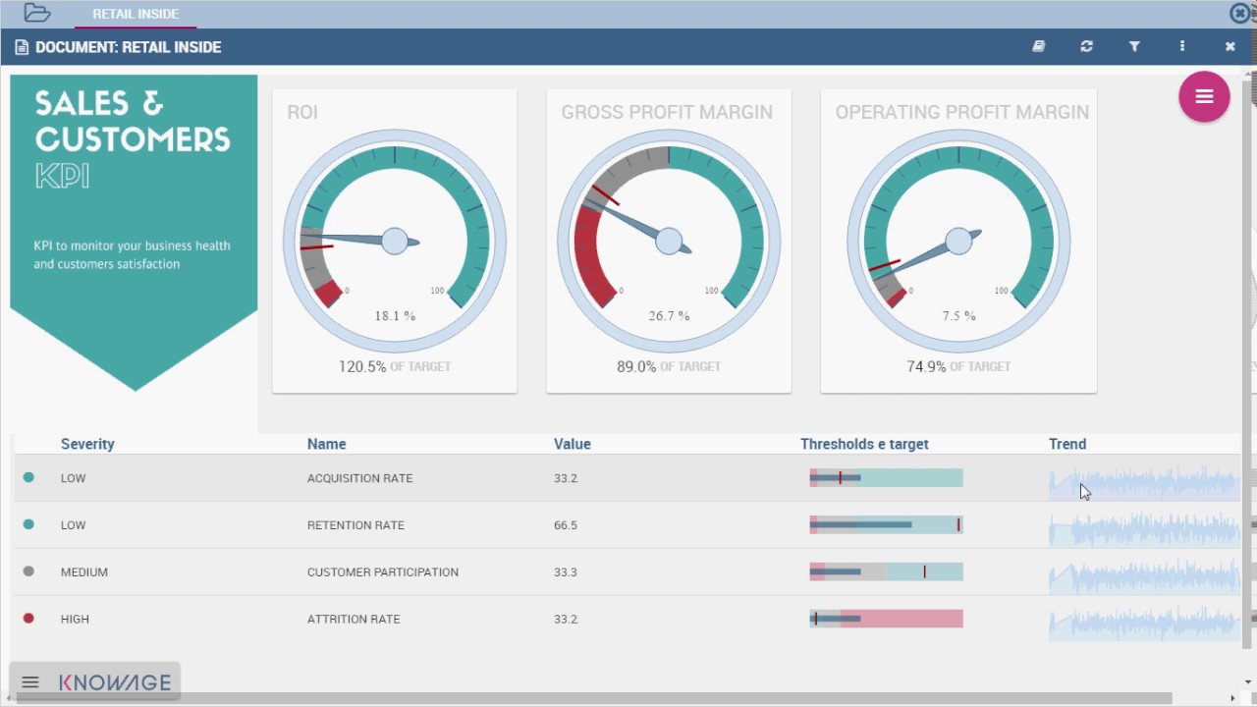This screenshot has width=1257, height=707.
Task: Select the red HIGH severity indicator dot
Action: pyautogui.click(x=28, y=619)
